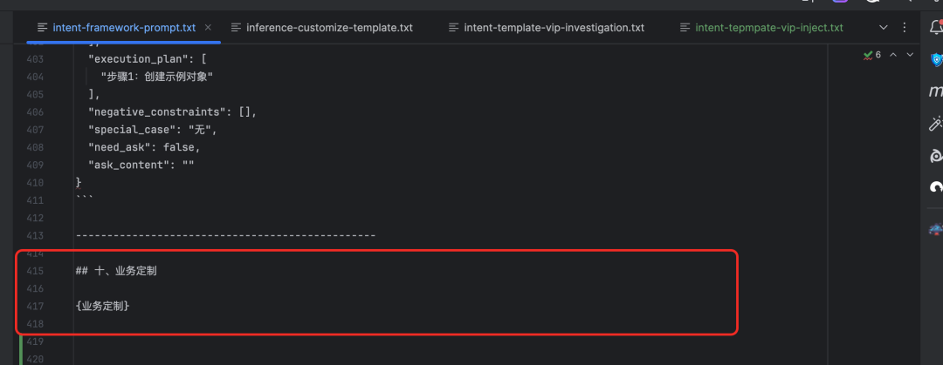Open the Maven tool window
943x365 pixels.
point(936,91)
